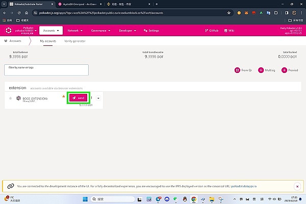
Task: Switch to the Polkadot/Substrate Portal browser tab
Action: [31, 4]
